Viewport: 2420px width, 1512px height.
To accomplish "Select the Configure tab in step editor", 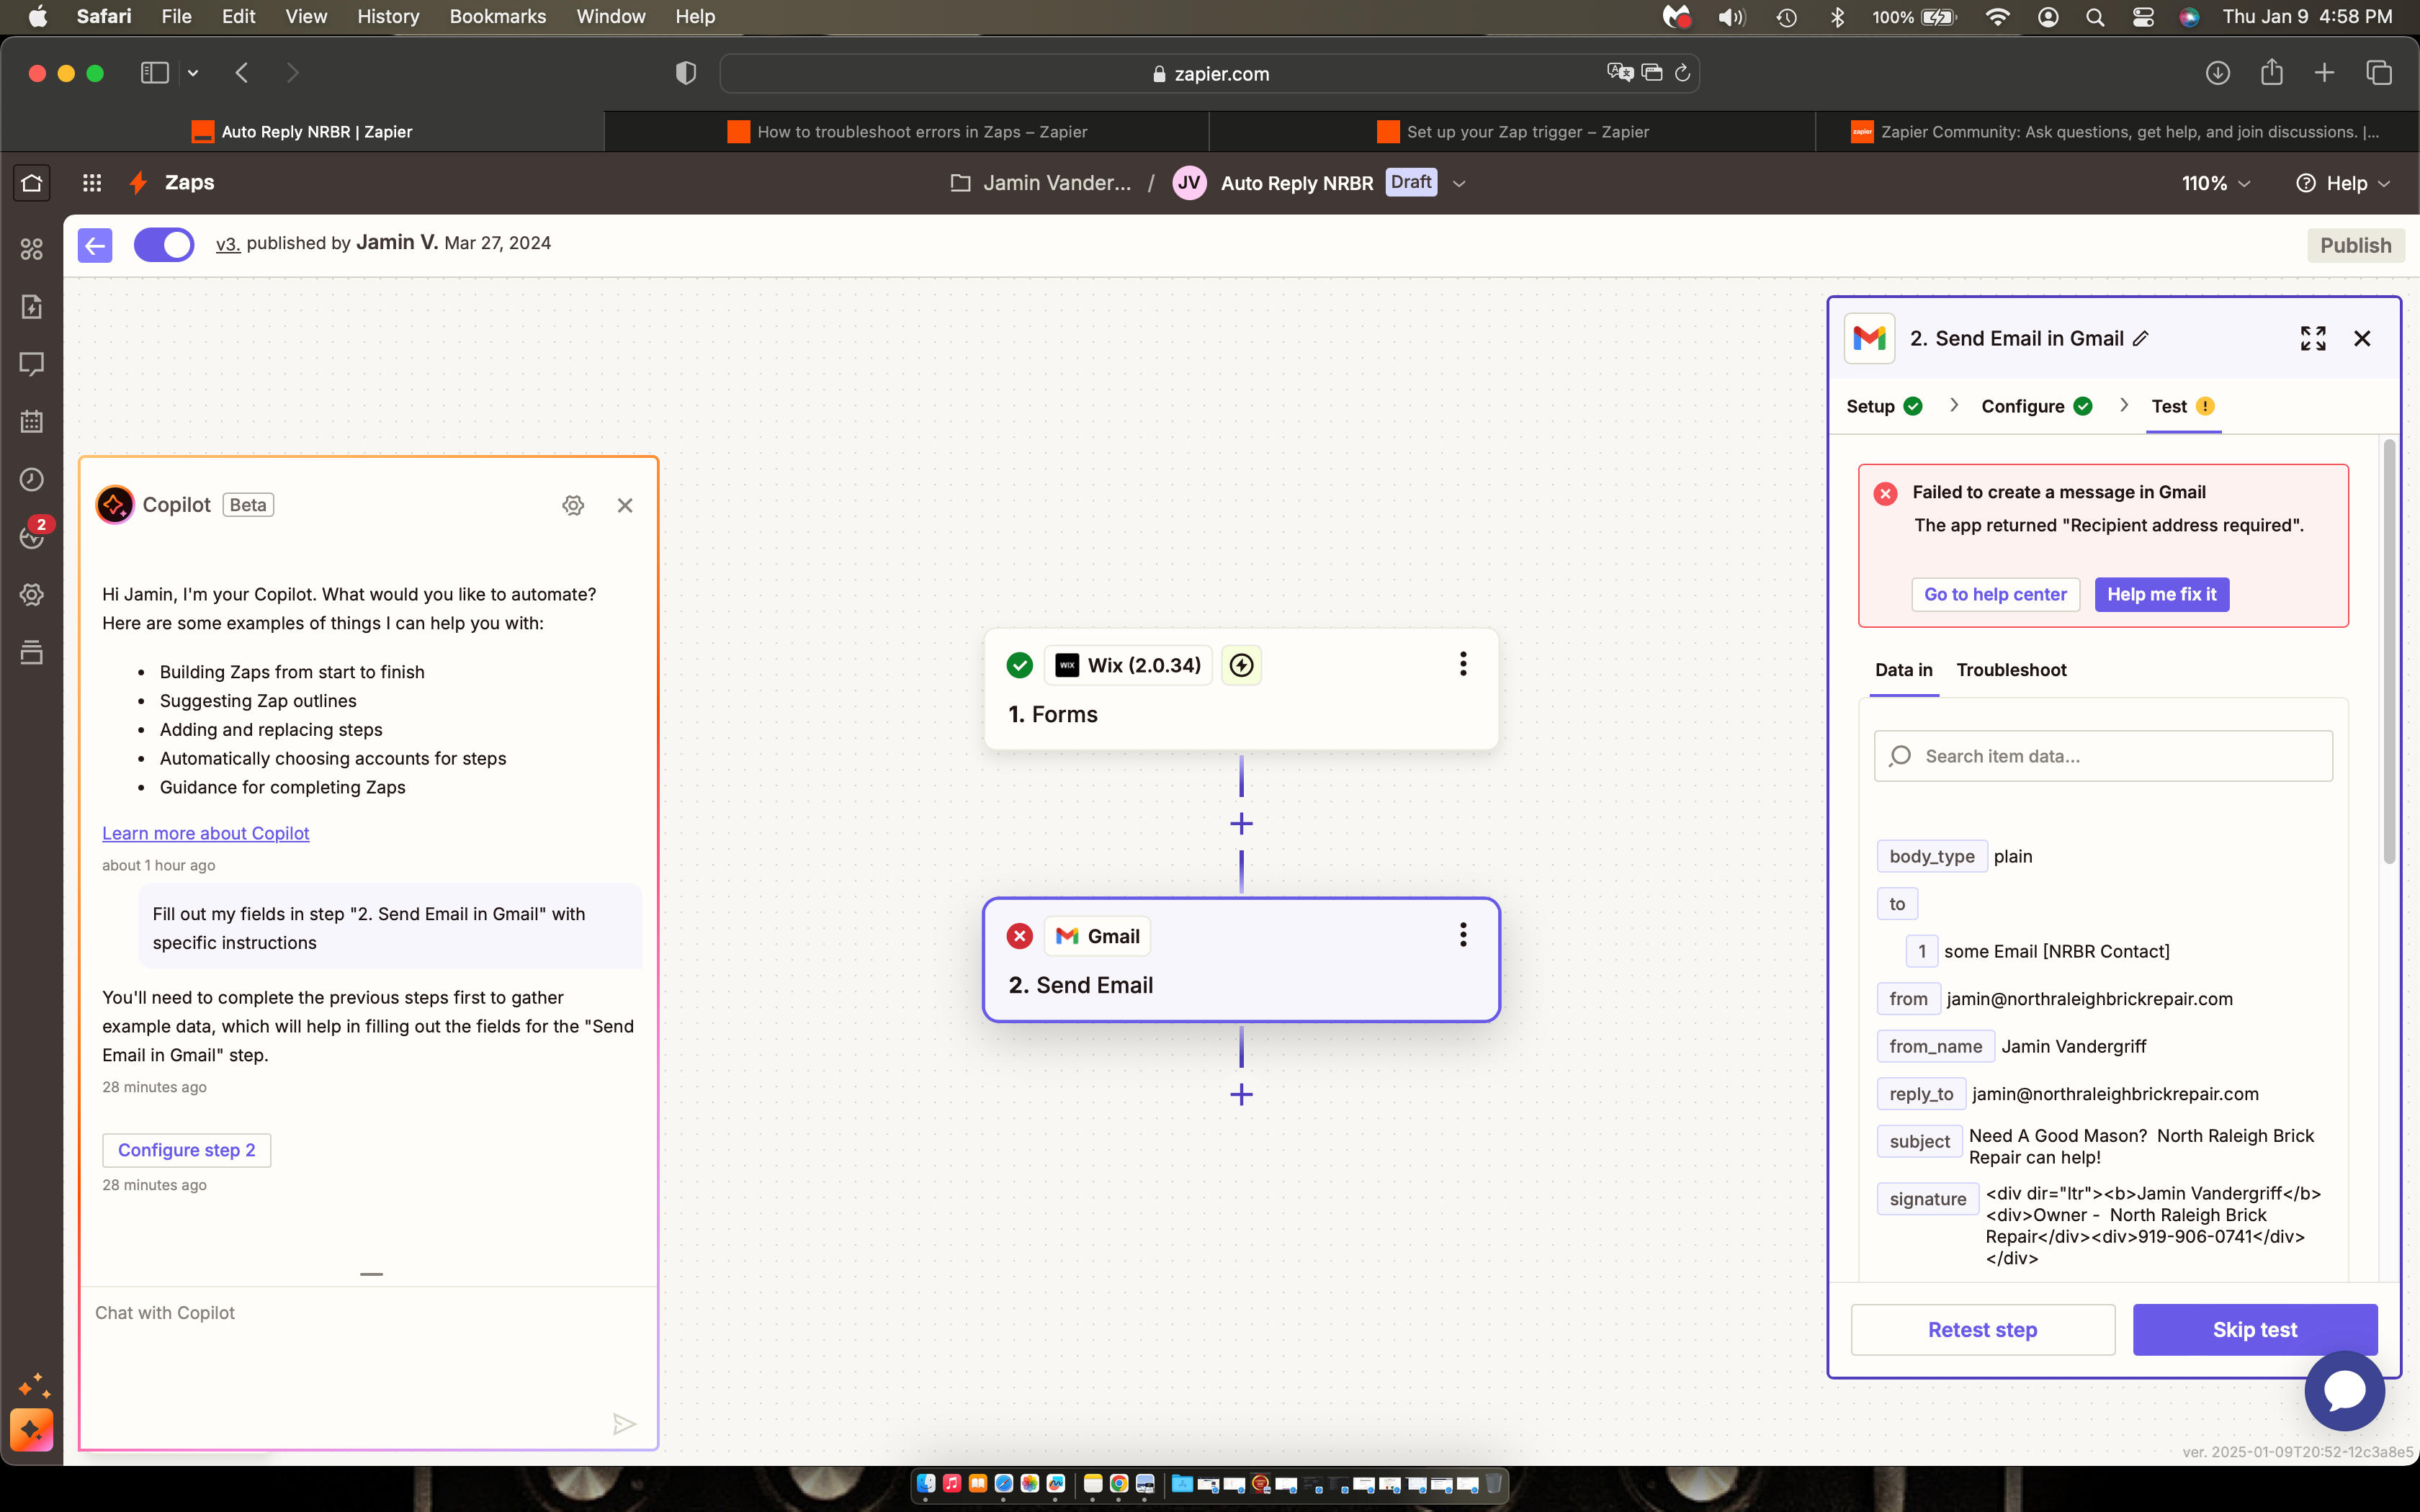I will click(x=2037, y=406).
